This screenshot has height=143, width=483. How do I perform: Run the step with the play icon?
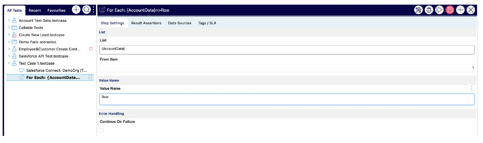click(439, 10)
